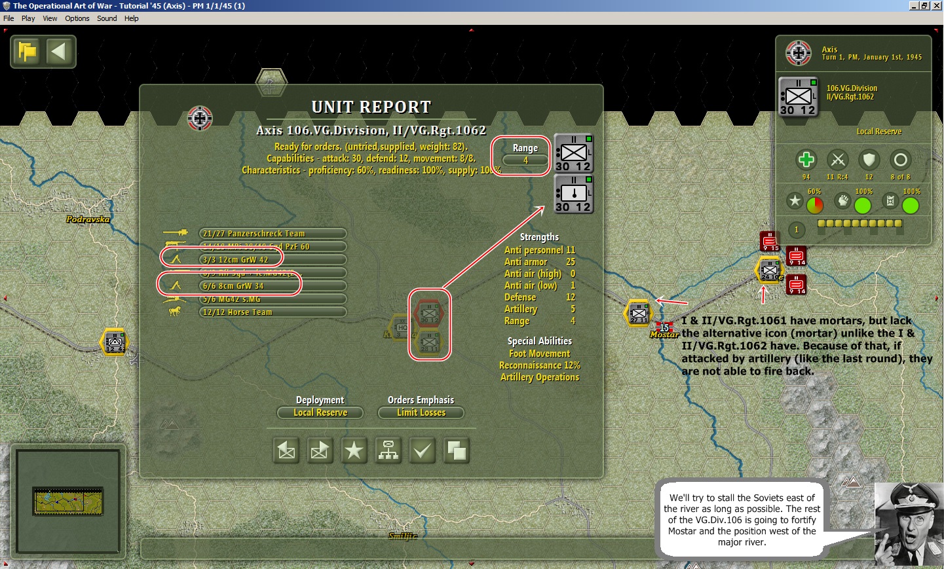Viewport: 944px width, 569px height.
Task: Click the number 1 stack indicator circle
Action: point(797,229)
